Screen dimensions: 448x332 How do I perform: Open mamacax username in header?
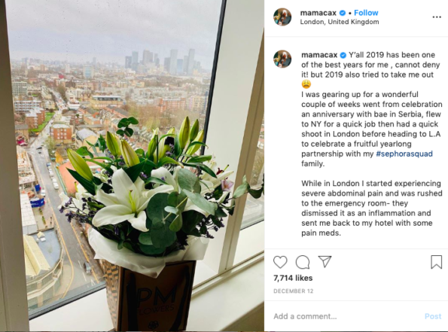click(x=318, y=13)
